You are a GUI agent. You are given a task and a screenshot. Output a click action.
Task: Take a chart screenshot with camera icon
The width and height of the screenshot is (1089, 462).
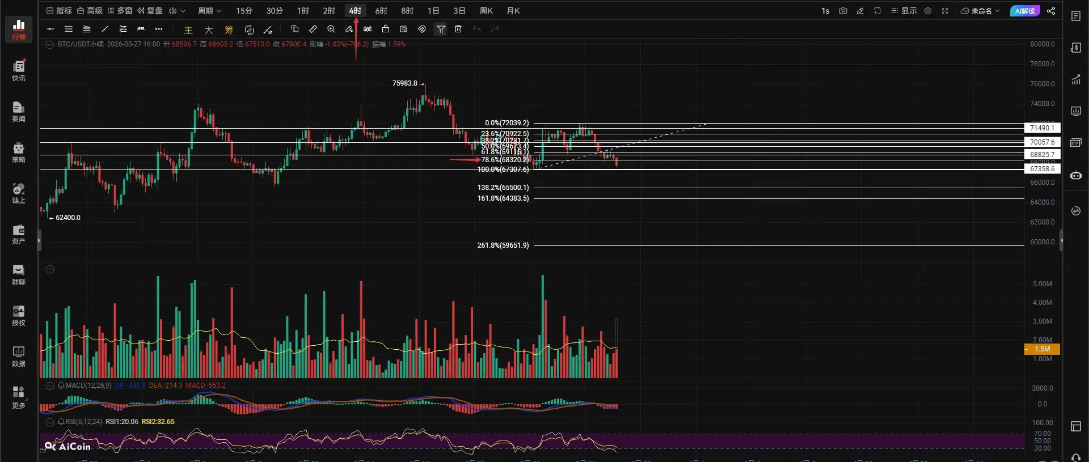point(843,11)
